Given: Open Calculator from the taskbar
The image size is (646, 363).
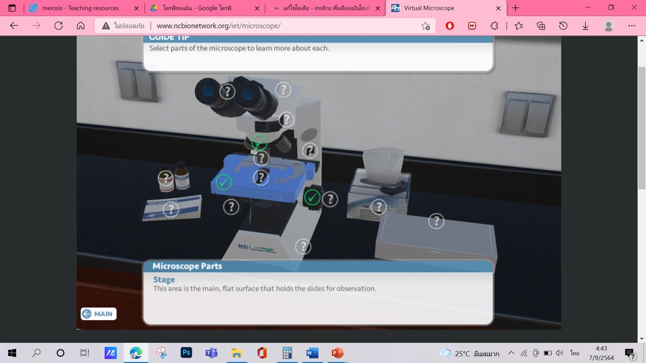Looking at the screenshot, I should click(287, 353).
